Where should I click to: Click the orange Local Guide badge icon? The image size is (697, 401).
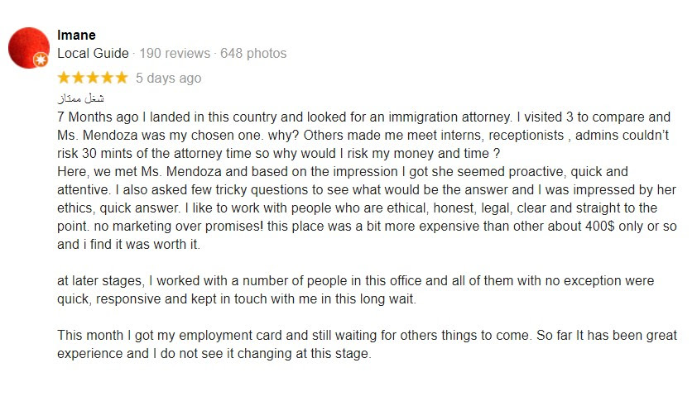(41, 60)
